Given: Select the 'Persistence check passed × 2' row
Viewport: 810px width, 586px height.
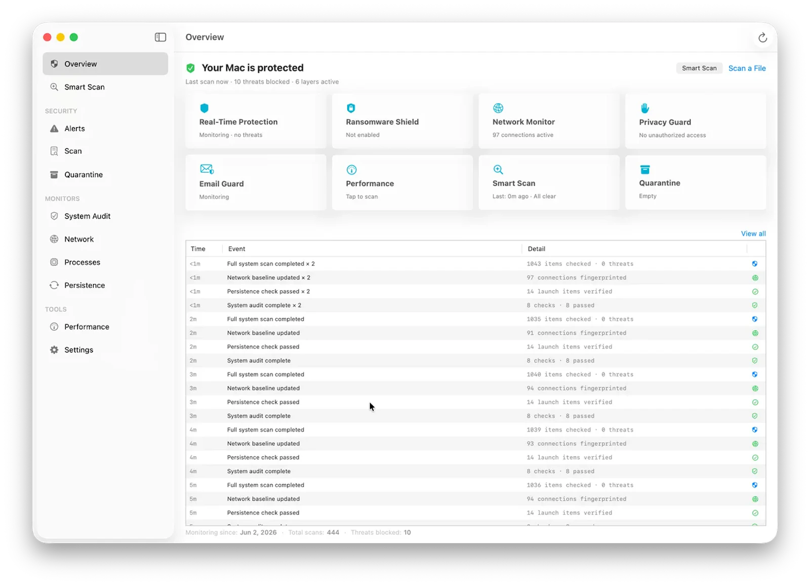Looking at the screenshot, I should point(475,291).
